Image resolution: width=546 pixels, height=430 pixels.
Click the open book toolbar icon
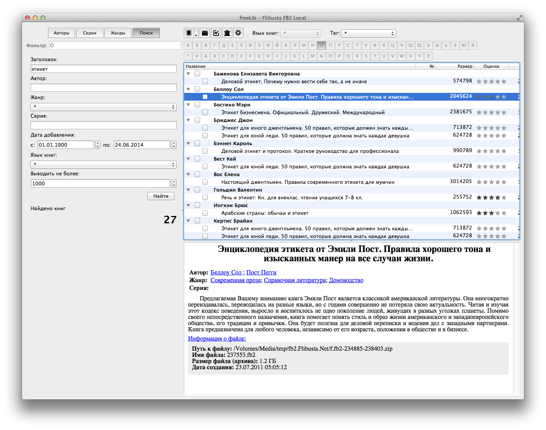[x=205, y=33]
